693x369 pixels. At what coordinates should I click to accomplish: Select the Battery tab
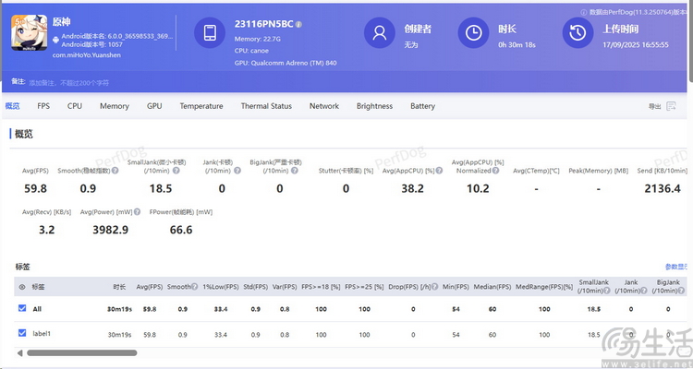coord(422,106)
